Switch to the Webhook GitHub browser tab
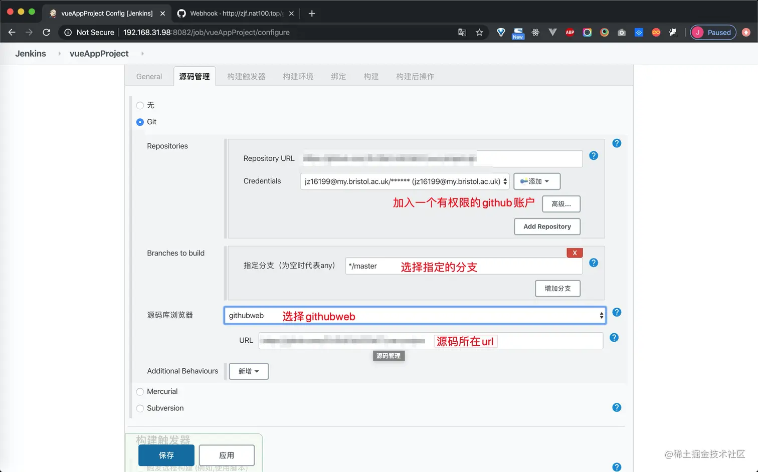Screen dimensions: 758x472 (236, 14)
